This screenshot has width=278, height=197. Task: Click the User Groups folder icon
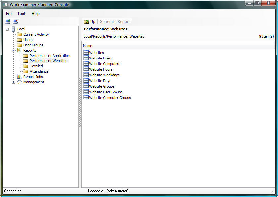pos(19,45)
